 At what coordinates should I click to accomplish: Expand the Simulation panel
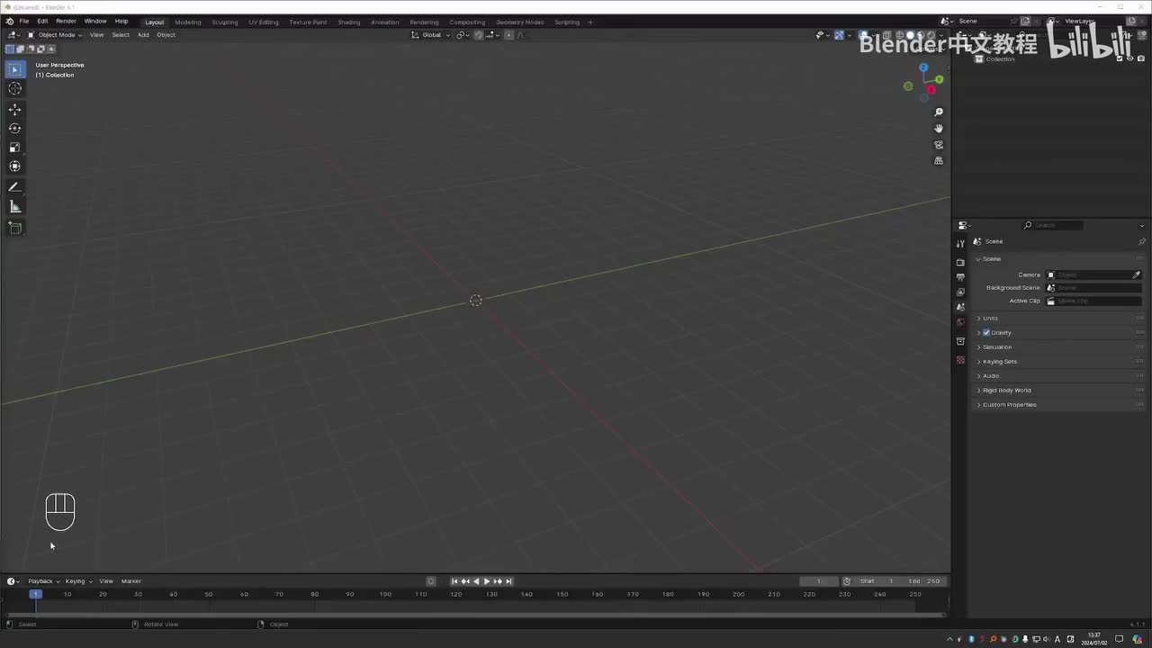(x=997, y=347)
